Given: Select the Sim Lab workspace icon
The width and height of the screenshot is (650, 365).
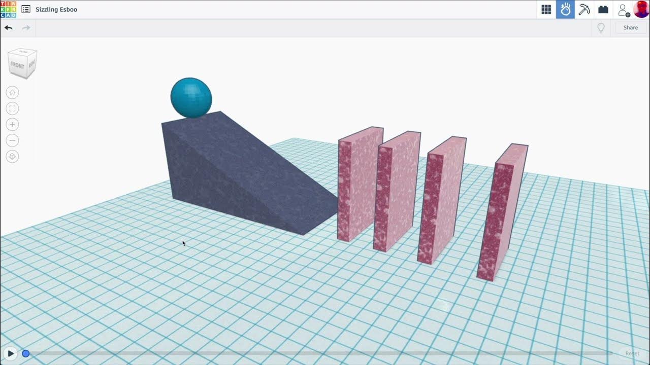Looking at the screenshot, I should coord(565,10).
